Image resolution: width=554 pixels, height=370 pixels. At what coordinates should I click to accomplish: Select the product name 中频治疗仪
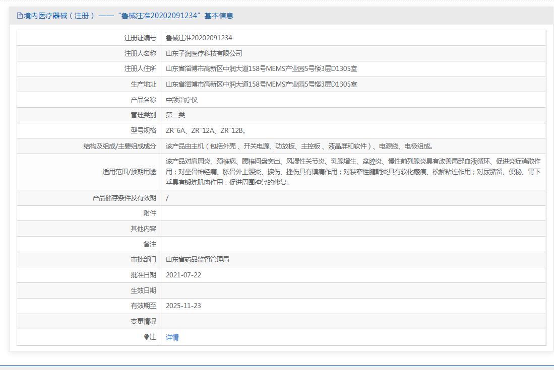(181, 100)
